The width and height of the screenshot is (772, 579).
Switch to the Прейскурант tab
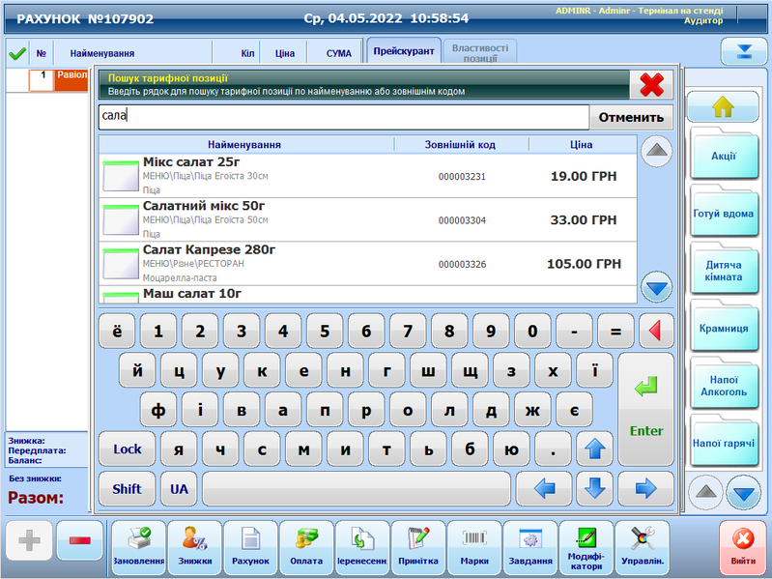coord(403,52)
